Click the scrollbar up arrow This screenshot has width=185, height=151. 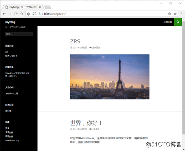coord(184,20)
